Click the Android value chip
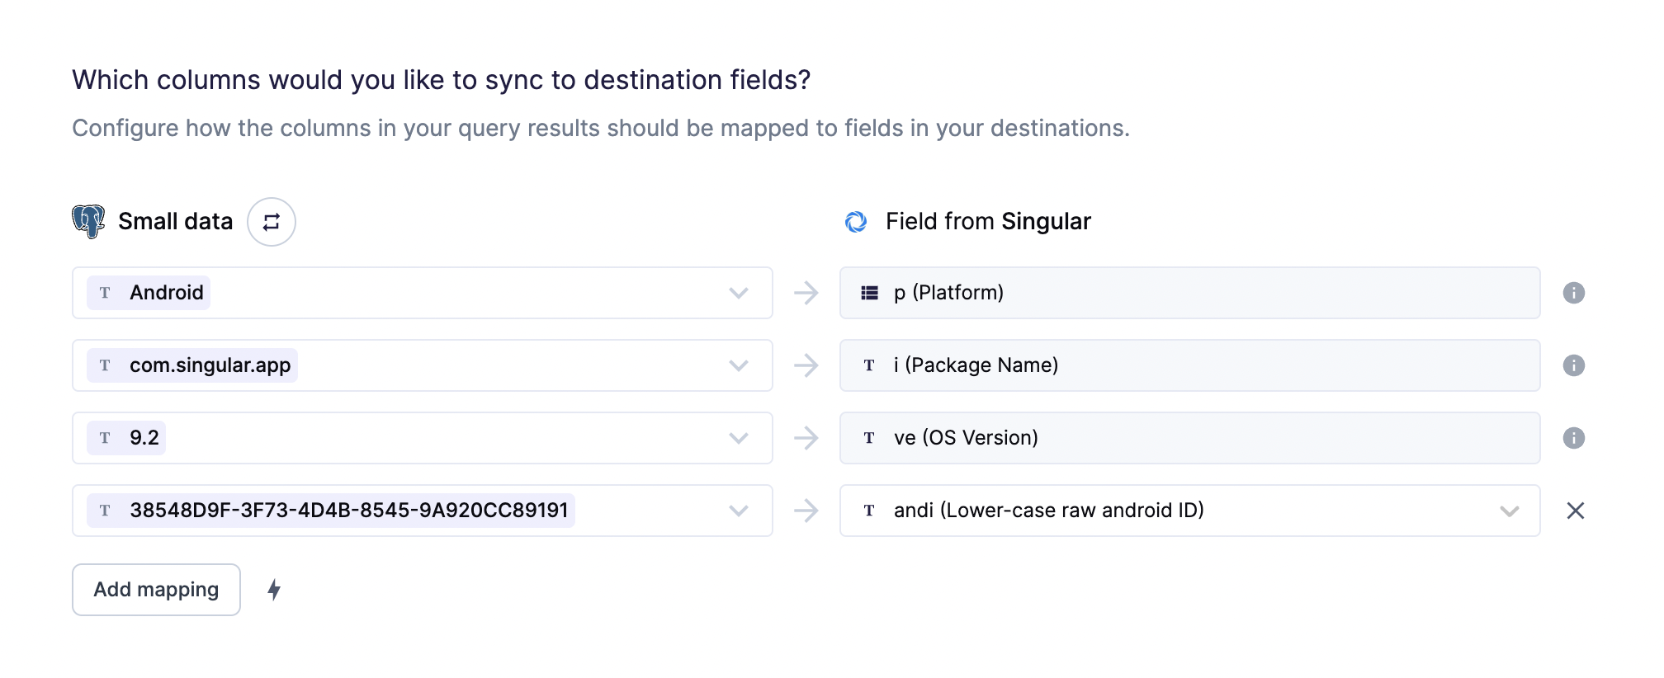Screen dimensions: 1664x678 coord(149,293)
